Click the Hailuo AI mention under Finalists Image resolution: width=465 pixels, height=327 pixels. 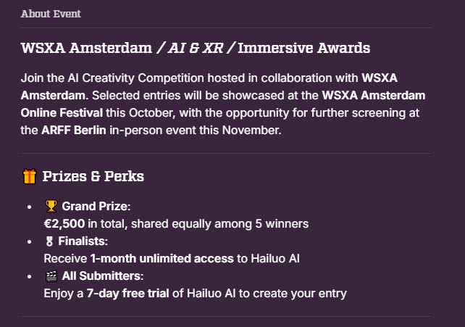[275, 258]
